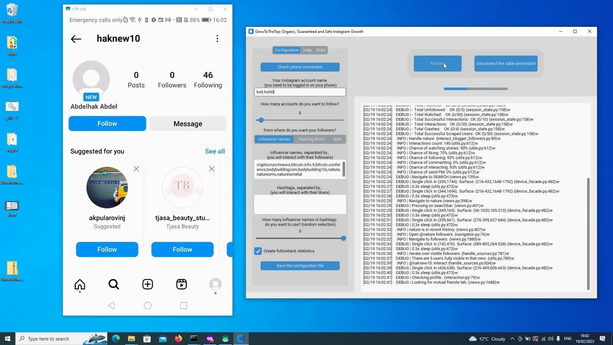Click the scrollbar of the influencer names box
Viewport: 613px width, 345px height.
point(344,170)
